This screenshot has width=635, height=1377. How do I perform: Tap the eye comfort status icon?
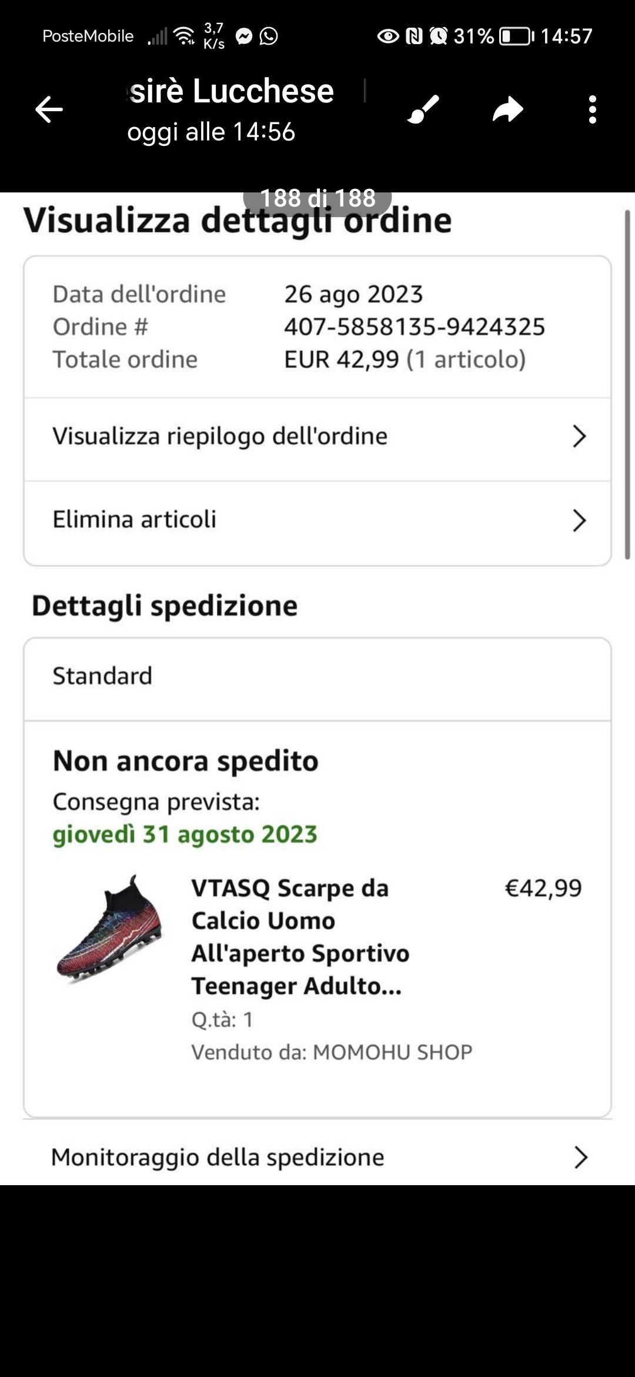tap(387, 36)
